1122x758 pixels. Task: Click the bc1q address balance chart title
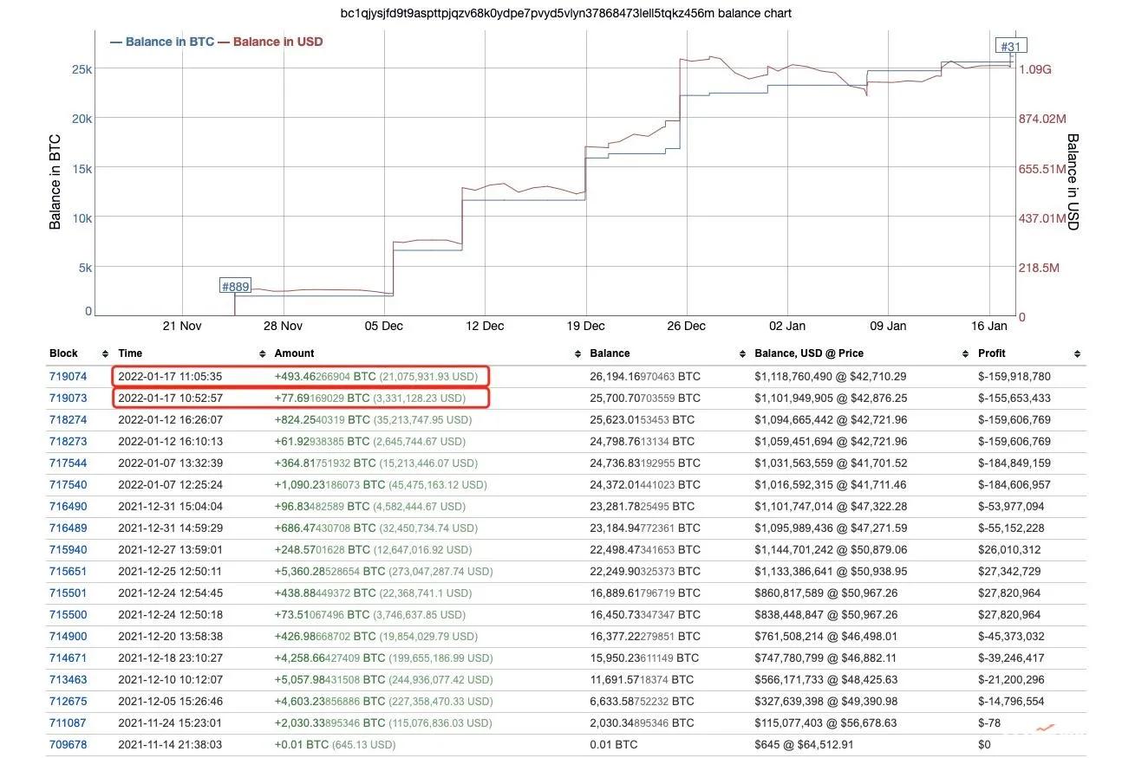pos(567,13)
